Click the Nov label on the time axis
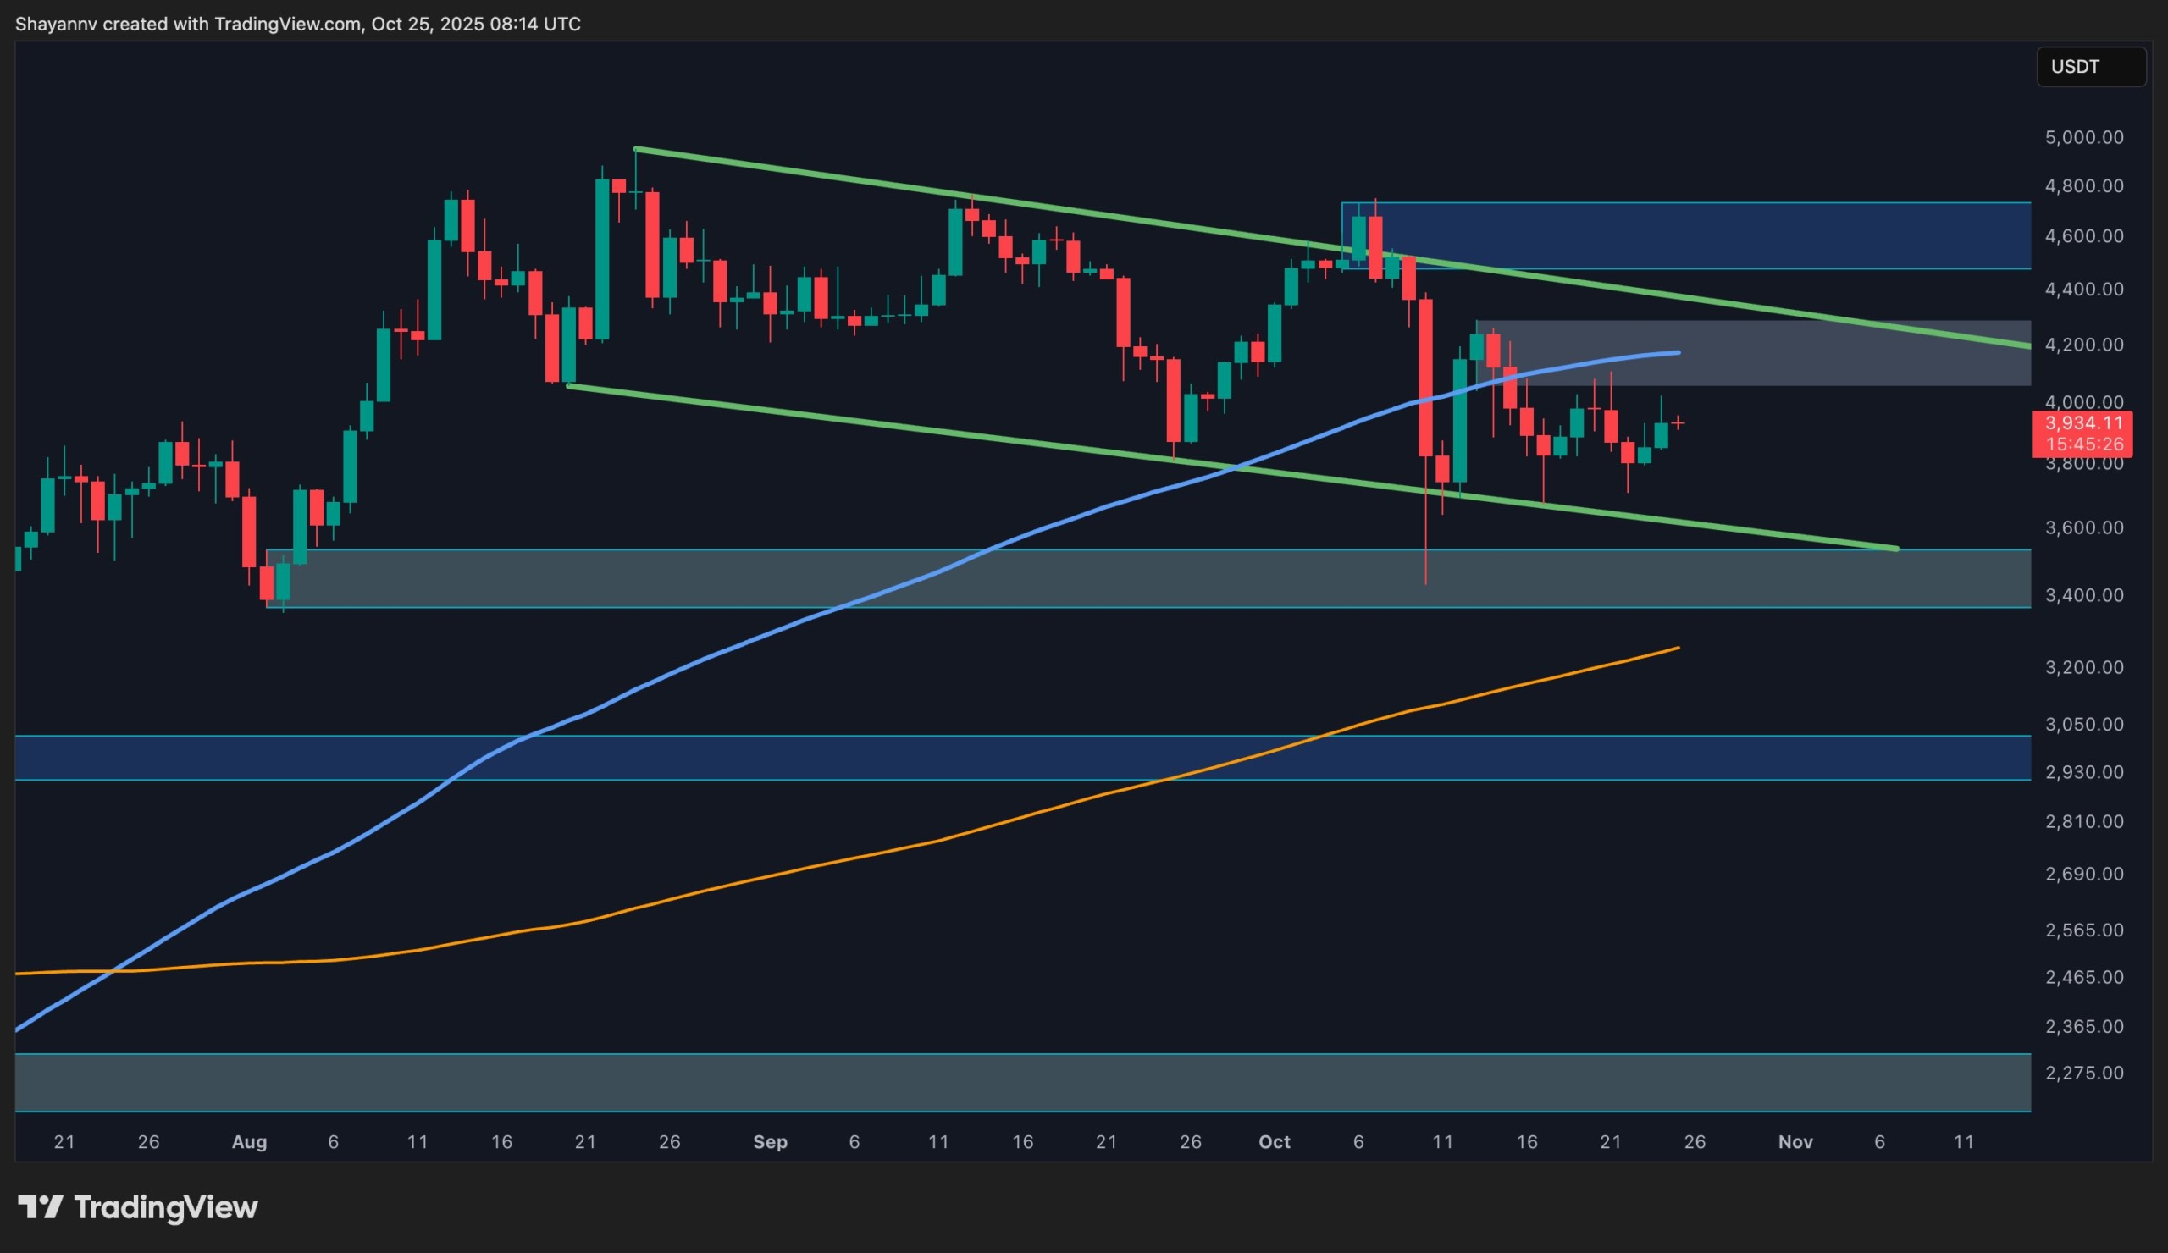The width and height of the screenshot is (2168, 1253). 1796,1142
